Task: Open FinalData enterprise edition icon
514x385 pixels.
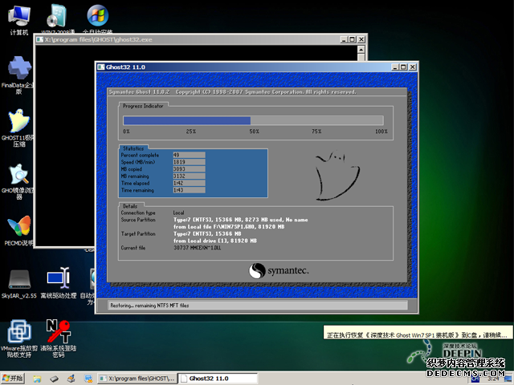Action: click(x=19, y=75)
